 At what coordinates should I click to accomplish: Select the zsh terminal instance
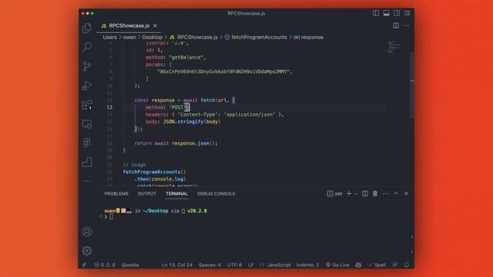pyautogui.click(x=334, y=194)
